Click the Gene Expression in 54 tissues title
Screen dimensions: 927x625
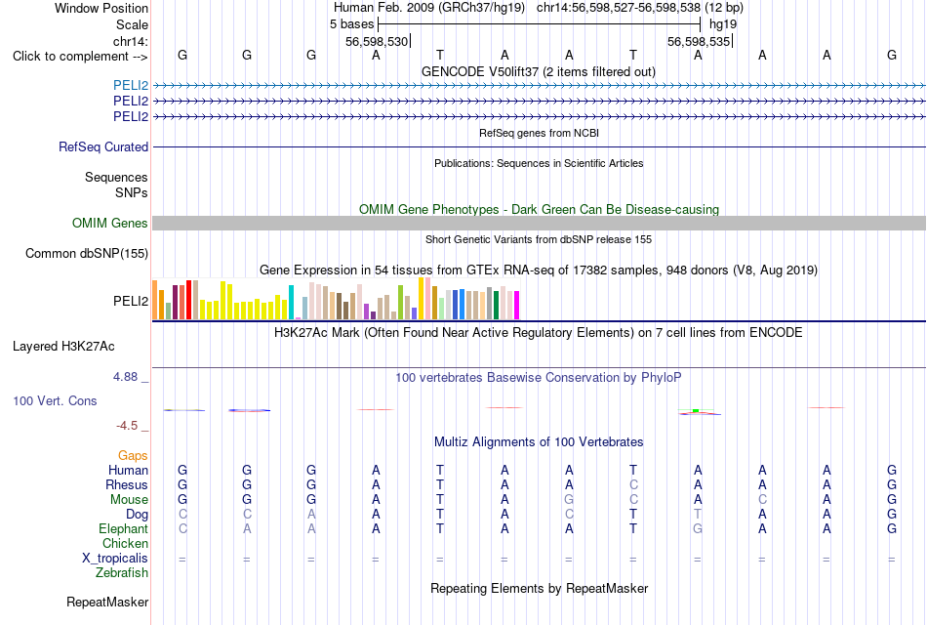pos(539,271)
